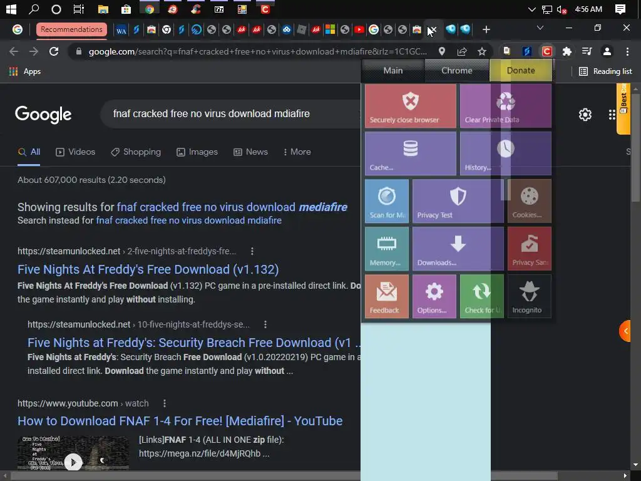Click the corrected mediafire search suggestion link
Viewport: 641px width, 481px height.
(232, 207)
